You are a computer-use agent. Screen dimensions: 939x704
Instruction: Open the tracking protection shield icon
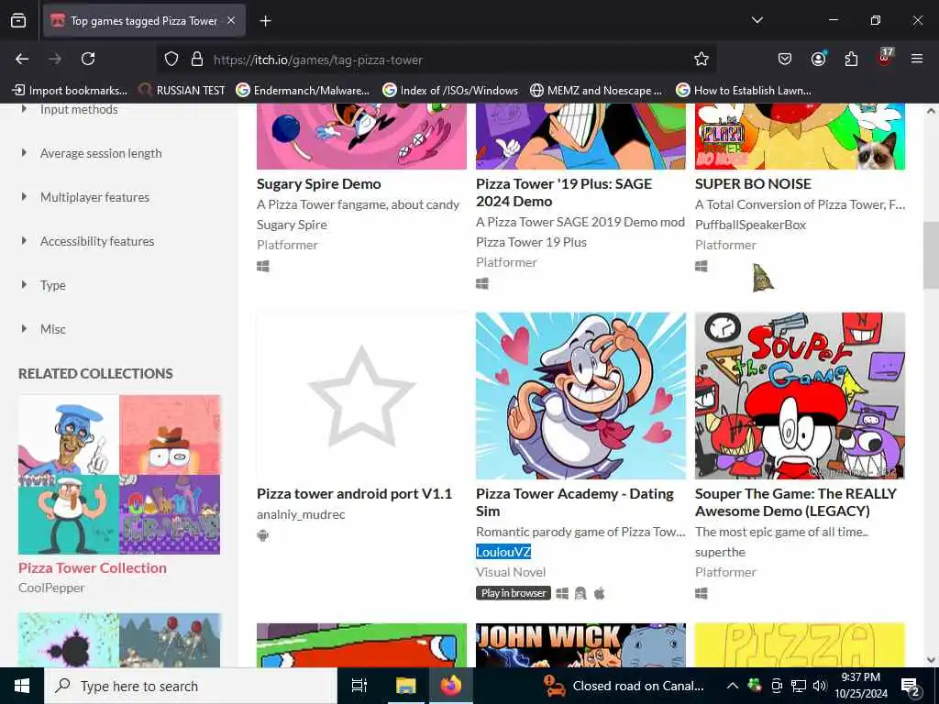[171, 59]
